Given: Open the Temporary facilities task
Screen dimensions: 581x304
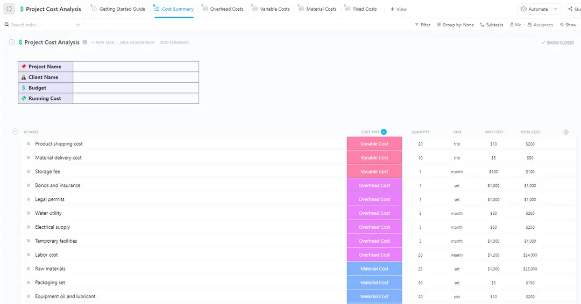Looking at the screenshot, I should click(56, 241).
